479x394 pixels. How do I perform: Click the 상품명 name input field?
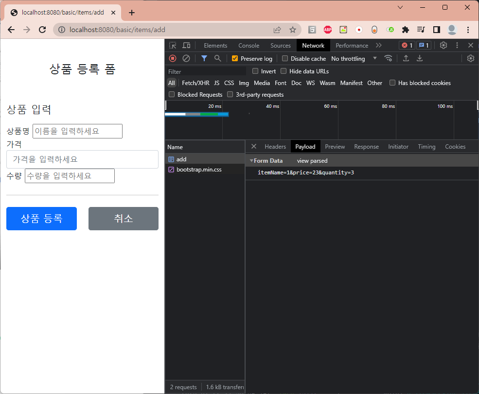point(78,131)
